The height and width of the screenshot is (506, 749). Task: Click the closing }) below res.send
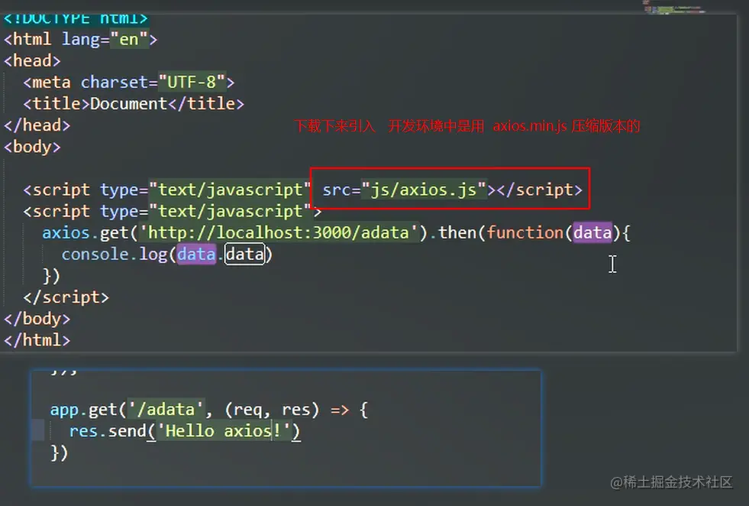[60, 453]
